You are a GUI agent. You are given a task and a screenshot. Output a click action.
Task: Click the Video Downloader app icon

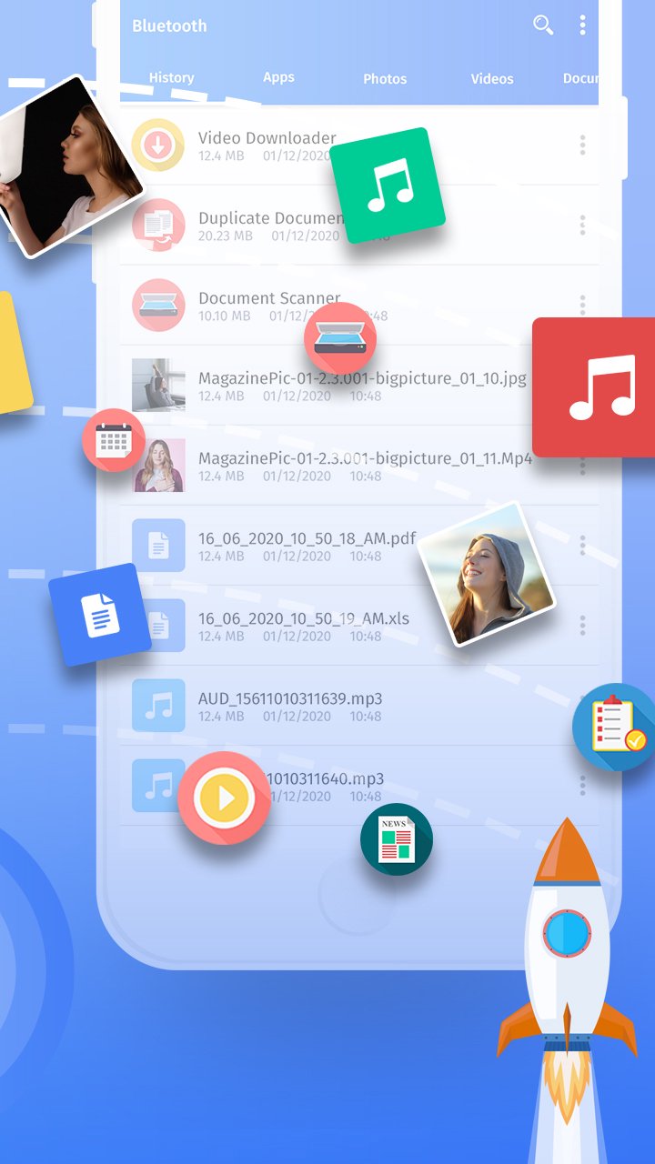tap(158, 145)
